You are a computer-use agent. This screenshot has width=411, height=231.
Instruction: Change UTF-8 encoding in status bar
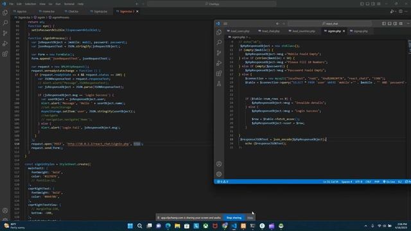click(358, 182)
